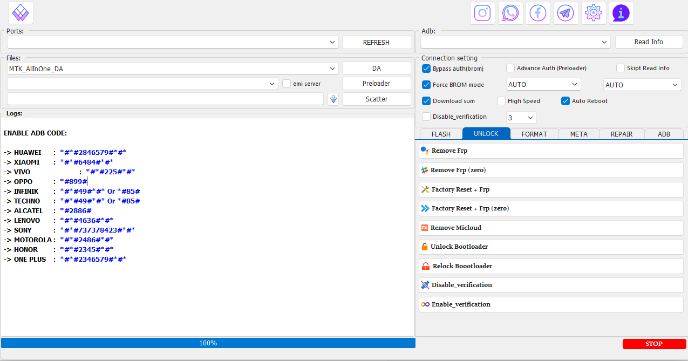The height and width of the screenshot is (361, 688).
Task: Toggle the emi server checkbox
Action: pyautogui.click(x=287, y=84)
